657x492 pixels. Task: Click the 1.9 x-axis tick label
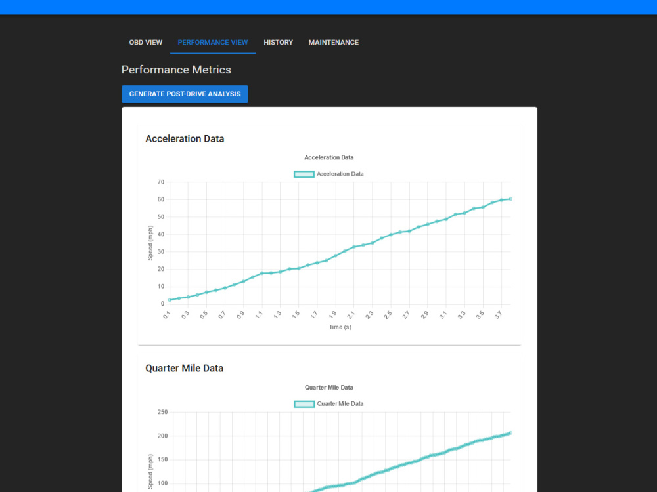[332, 316]
